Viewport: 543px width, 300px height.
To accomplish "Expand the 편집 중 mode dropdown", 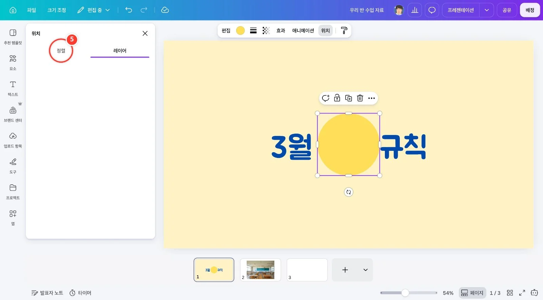I will point(94,10).
